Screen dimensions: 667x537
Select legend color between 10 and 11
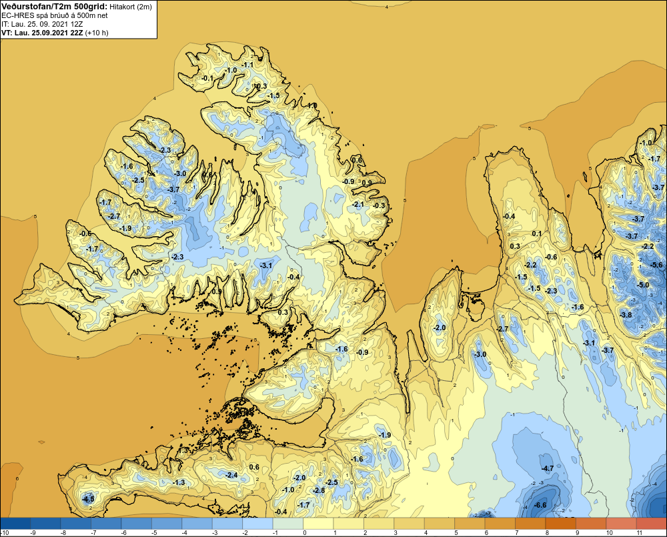pyautogui.click(x=622, y=523)
